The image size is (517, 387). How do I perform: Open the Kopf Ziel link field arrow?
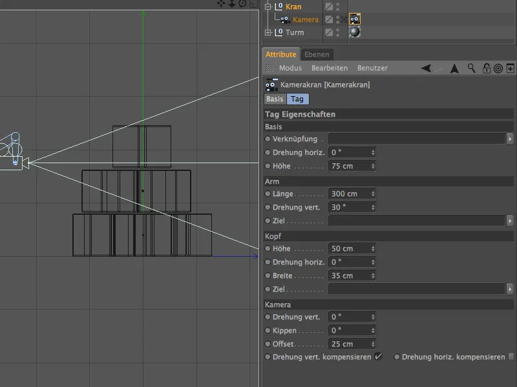(x=510, y=289)
